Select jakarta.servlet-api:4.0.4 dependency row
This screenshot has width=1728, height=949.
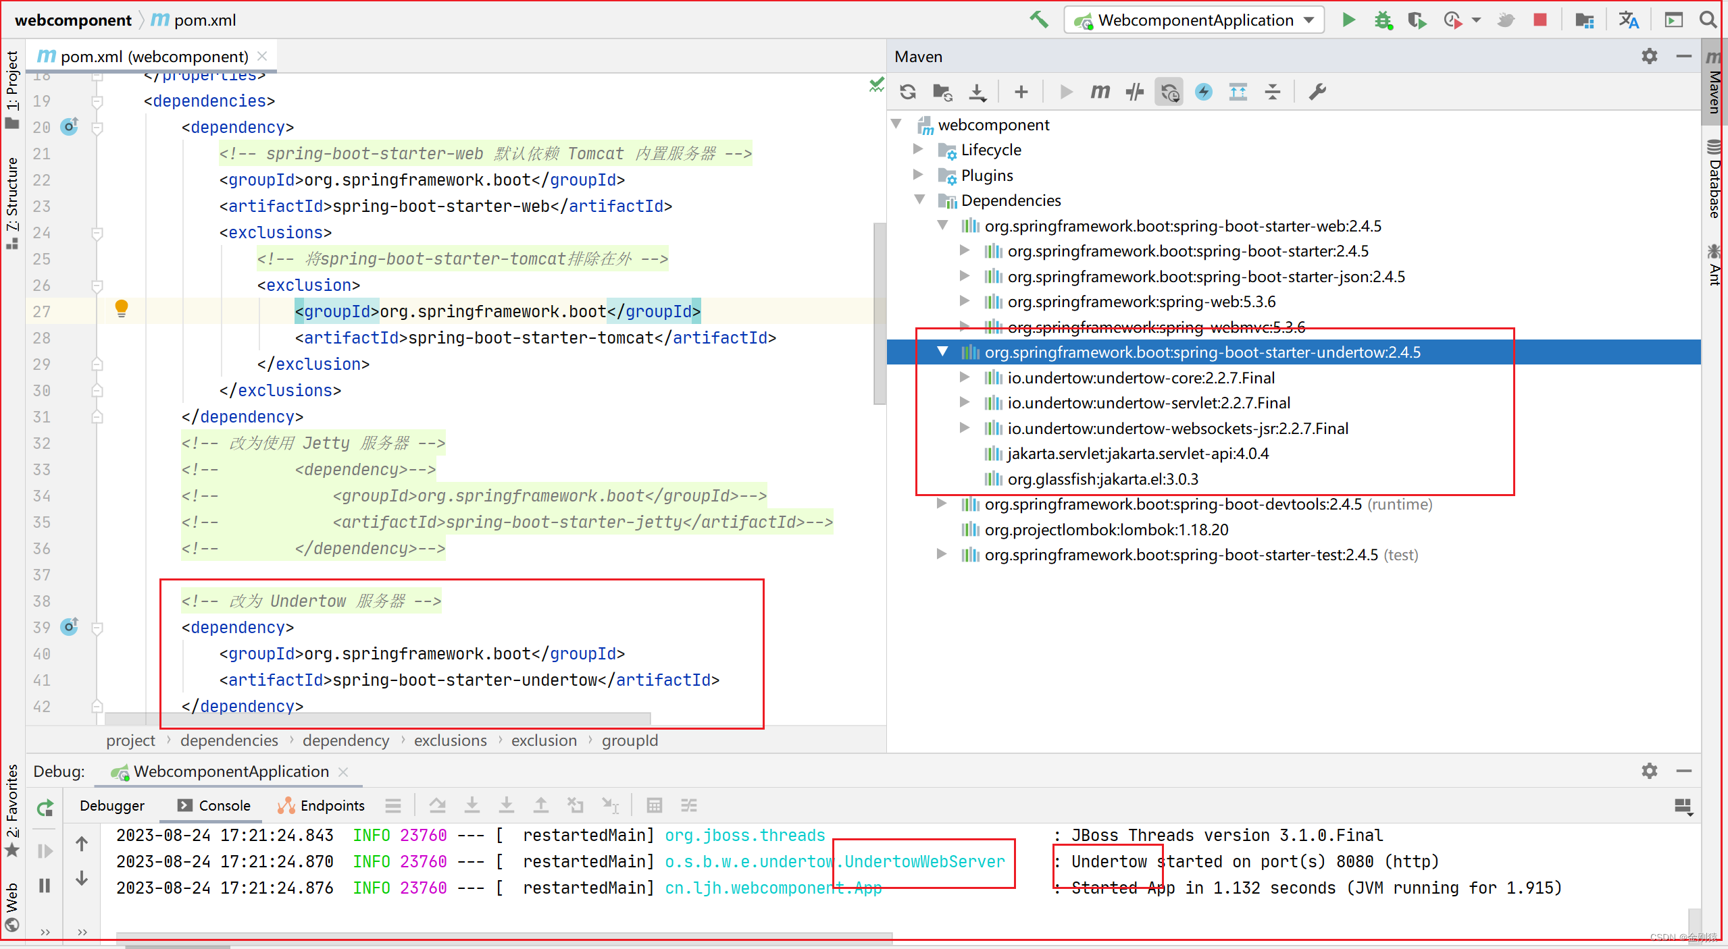[x=1293, y=453]
